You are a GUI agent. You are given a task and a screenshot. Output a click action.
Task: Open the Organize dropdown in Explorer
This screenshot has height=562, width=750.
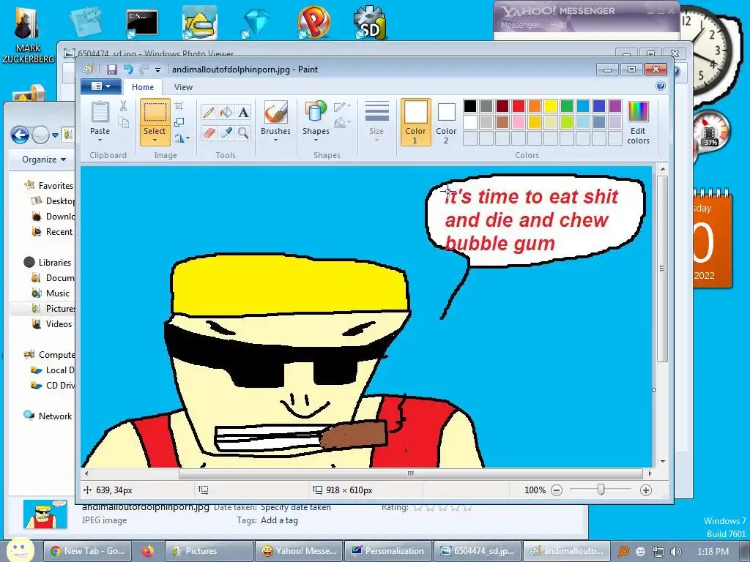click(44, 159)
